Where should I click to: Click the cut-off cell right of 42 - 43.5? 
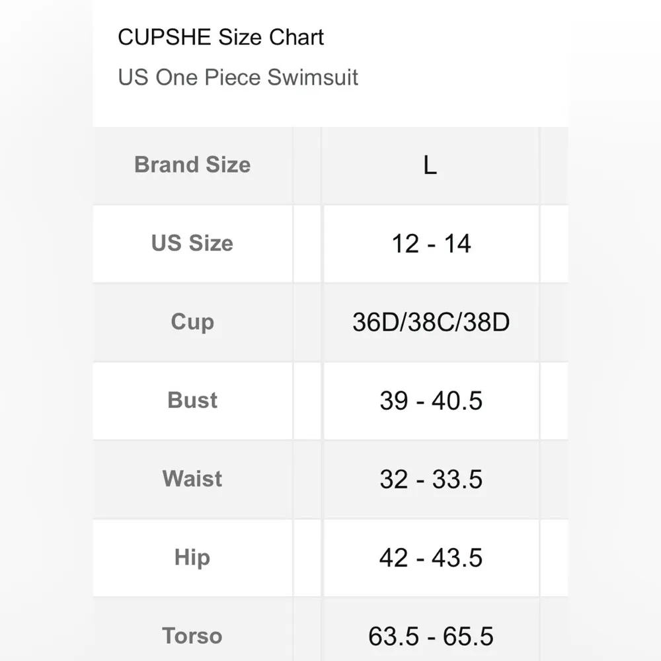[x=555, y=557]
